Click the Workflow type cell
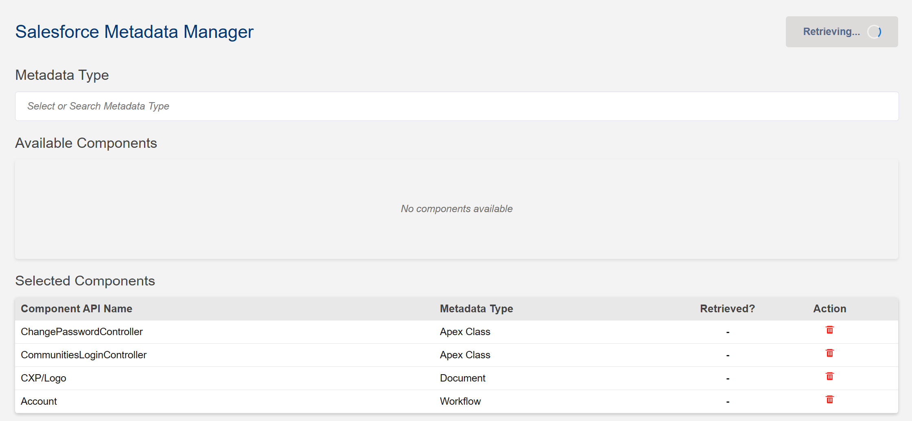The image size is (912, 421). (x=460, y=401)
